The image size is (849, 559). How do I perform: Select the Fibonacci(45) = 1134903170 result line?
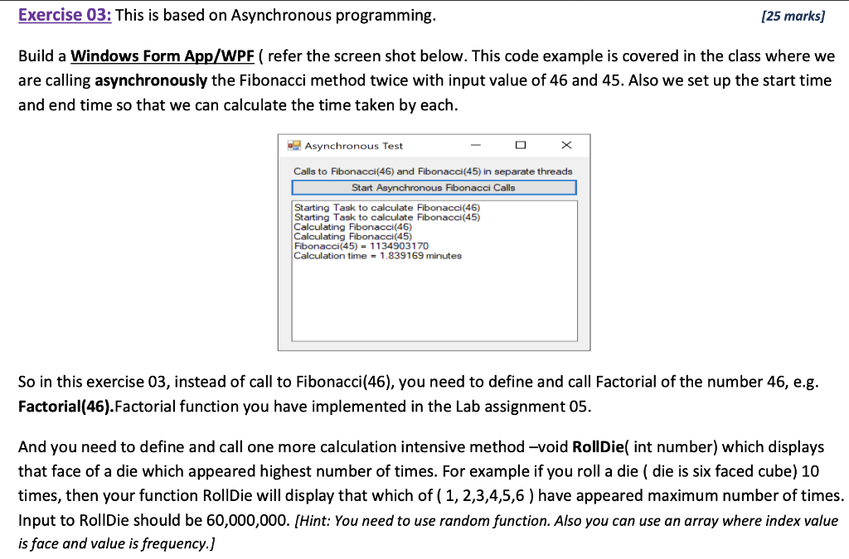tap(362, 246)
